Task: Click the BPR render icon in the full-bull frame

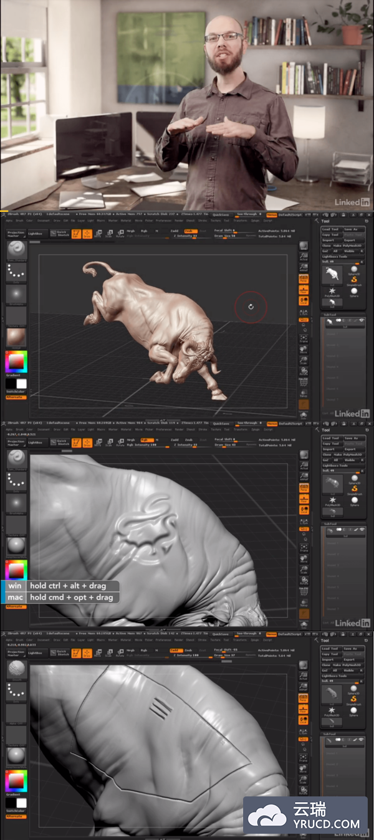Action: click(304, 246)
